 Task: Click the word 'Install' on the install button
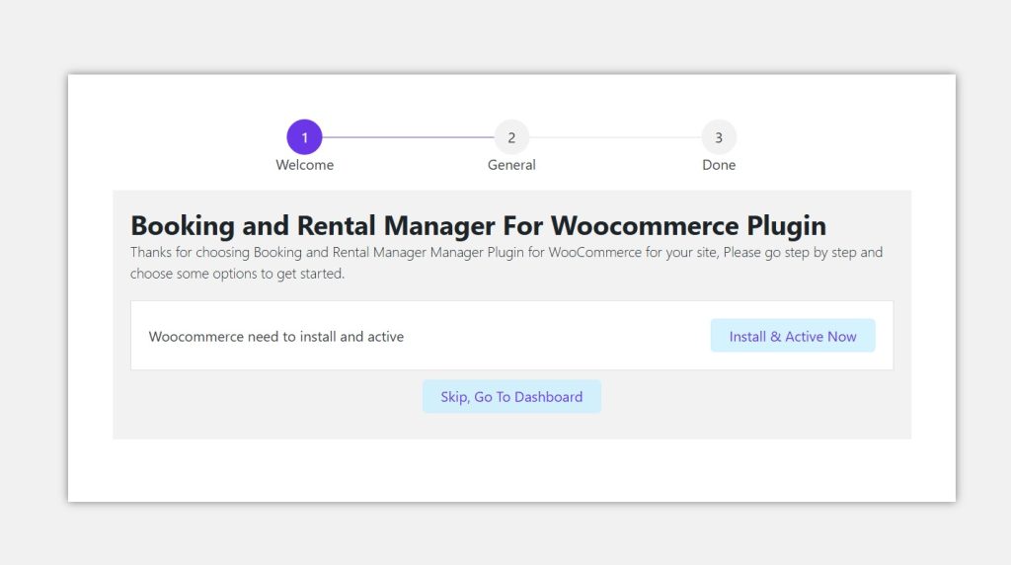pos(747,337)
